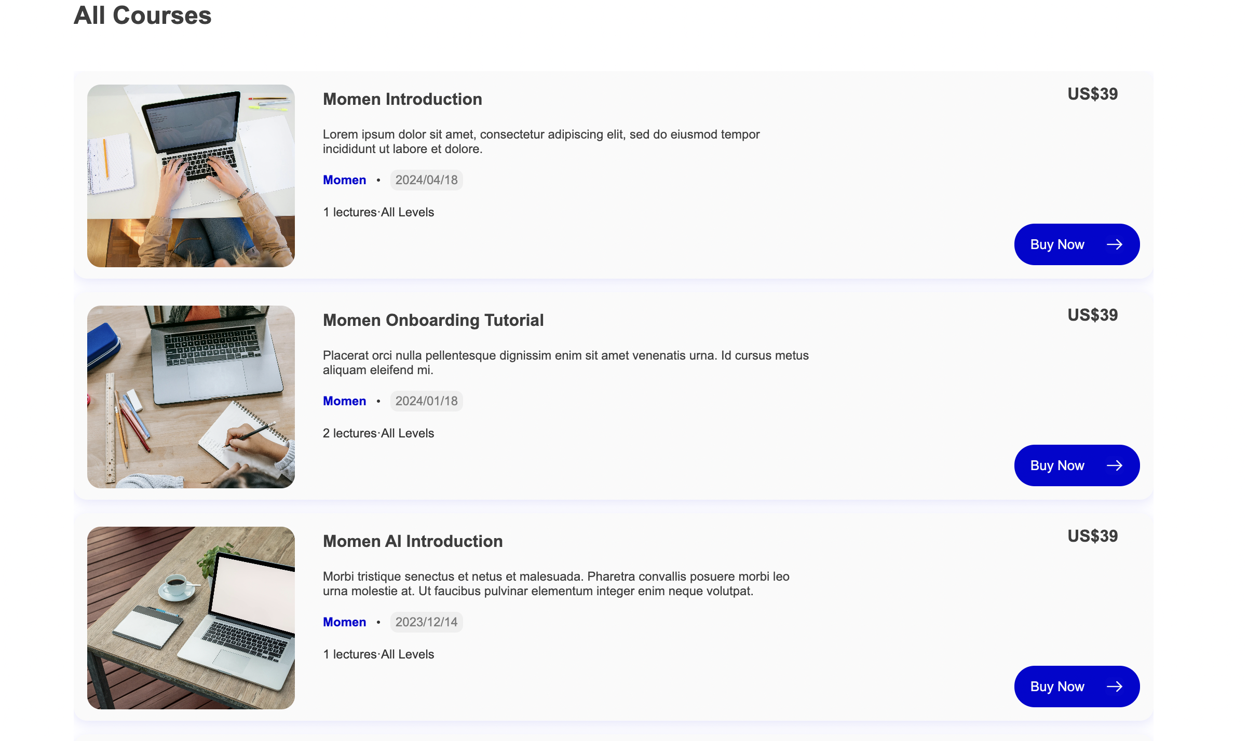
Task: Open the Momen Introduction title
Action: (402, 99)
